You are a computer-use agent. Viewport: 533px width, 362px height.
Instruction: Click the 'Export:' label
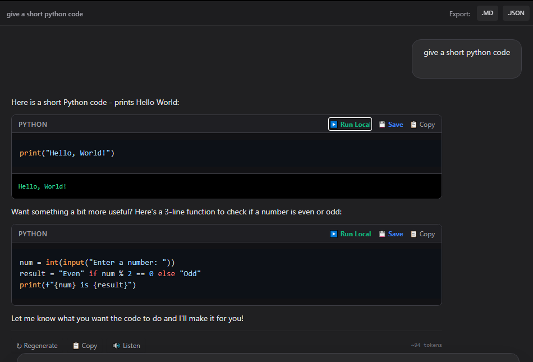(460, 14)
